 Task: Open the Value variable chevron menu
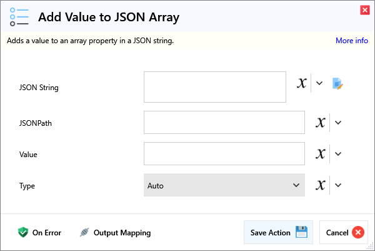point(338,154)
